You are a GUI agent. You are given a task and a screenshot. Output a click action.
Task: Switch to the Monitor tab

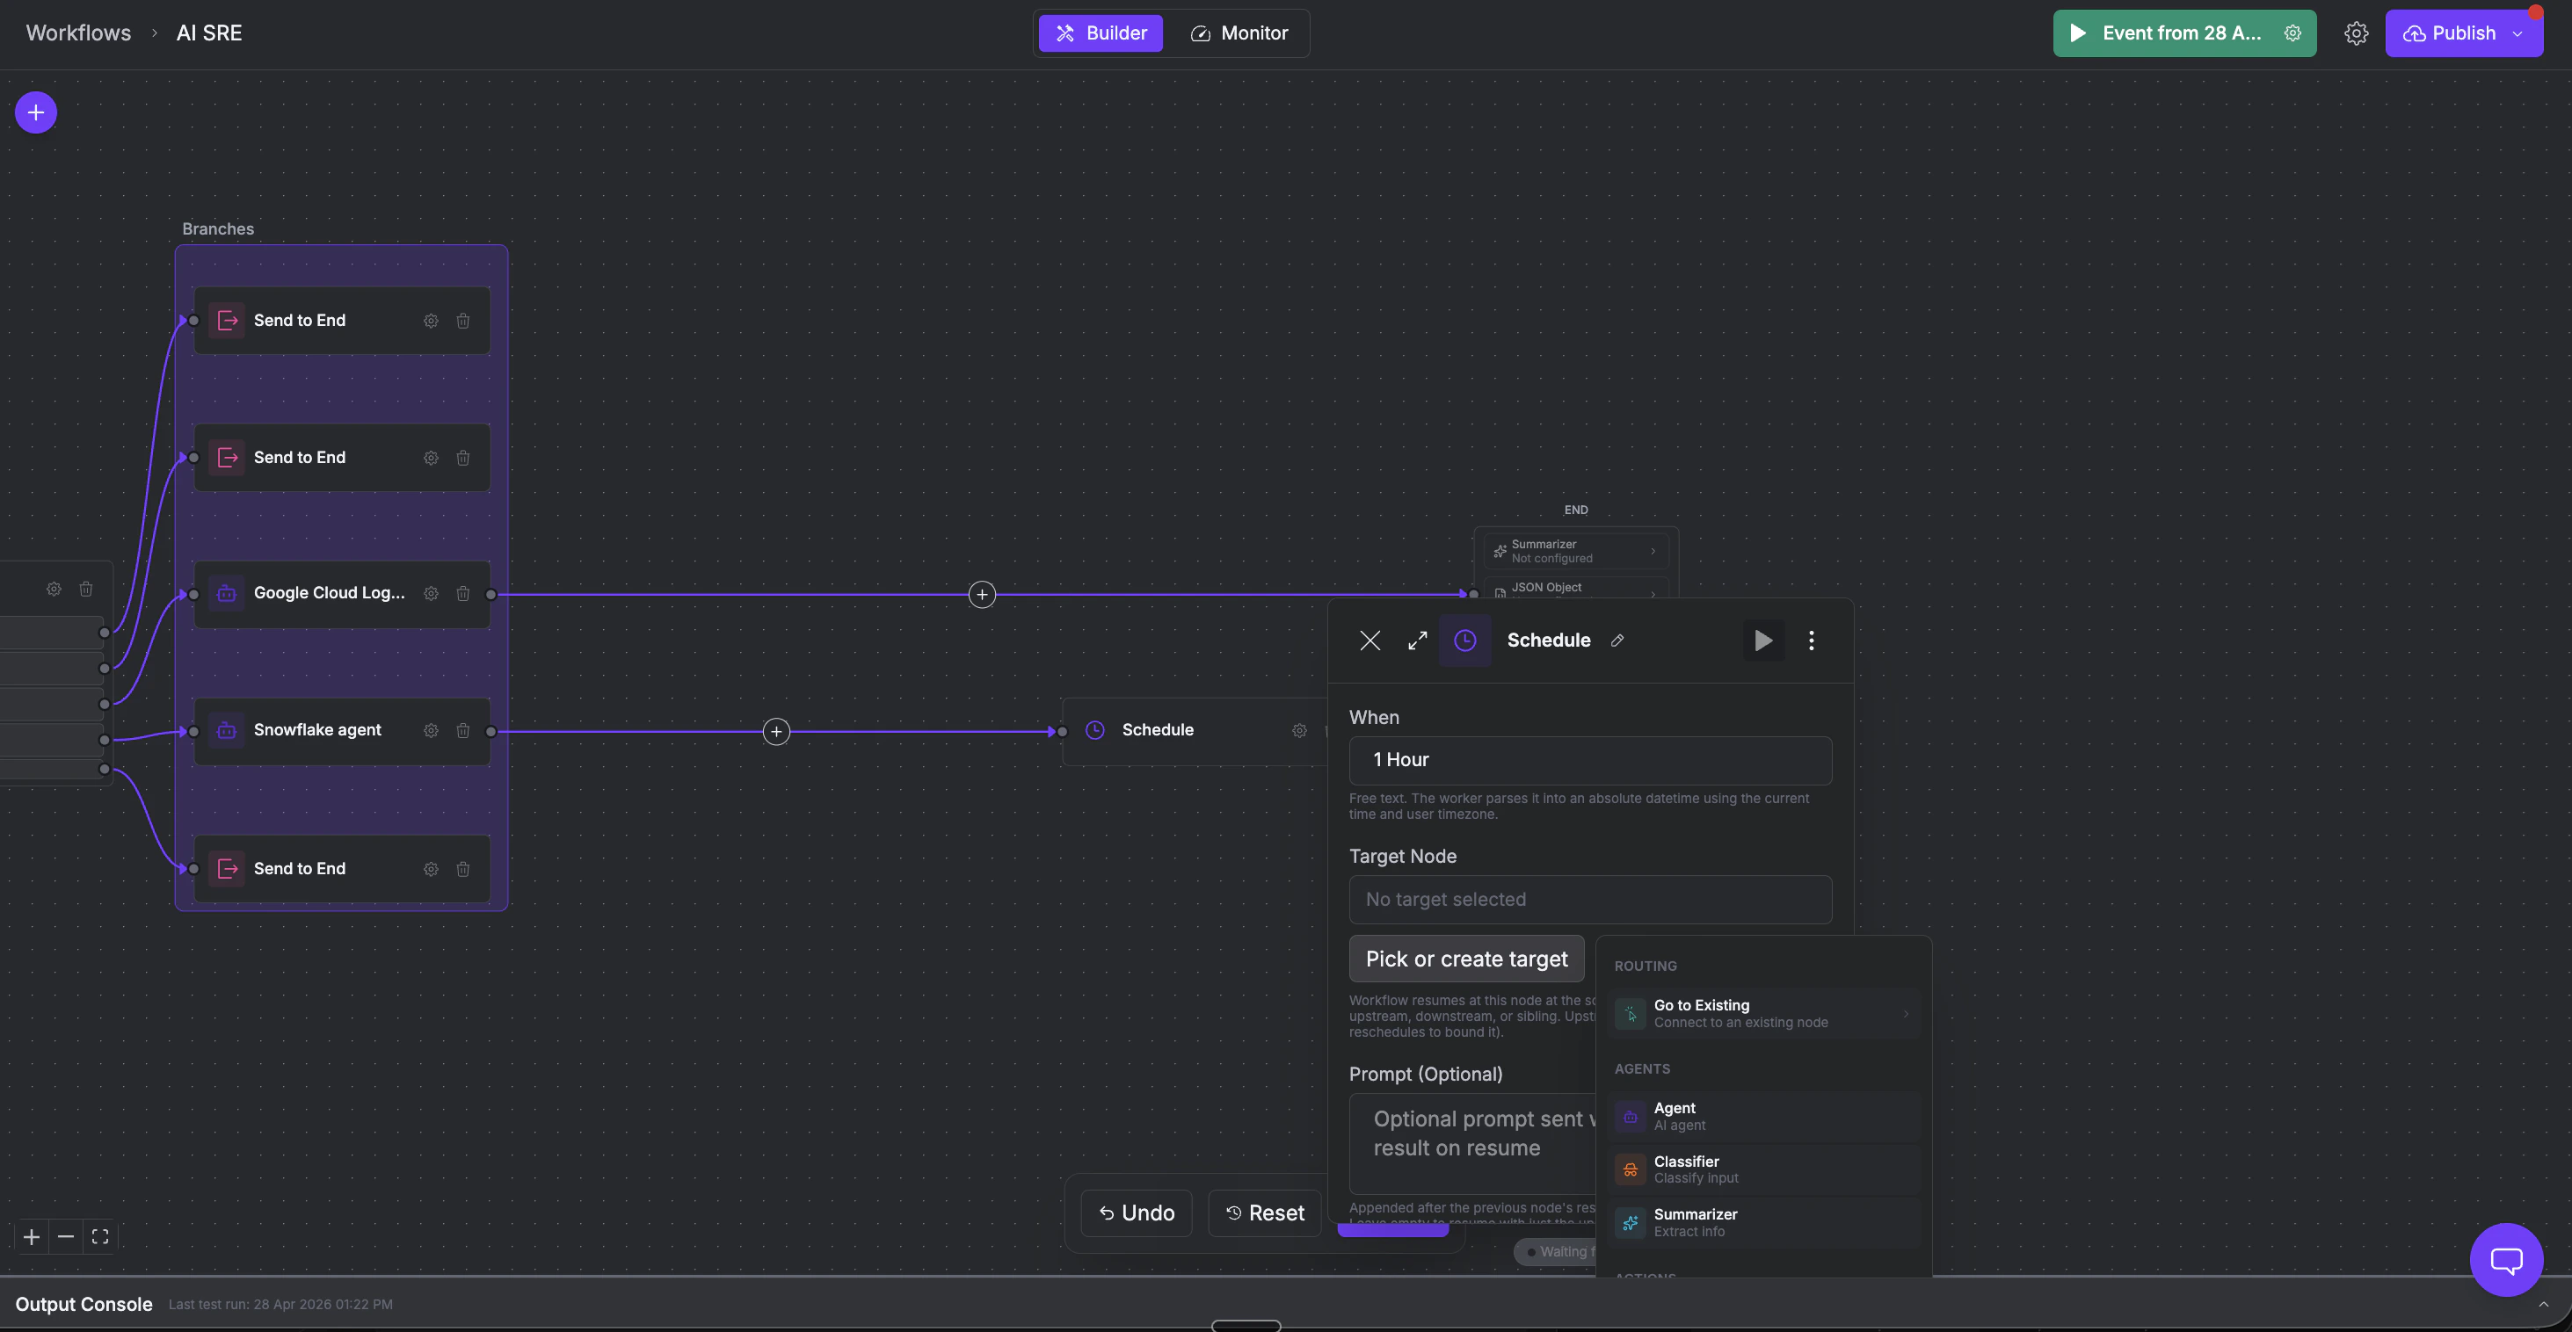tap(1239, 33)
